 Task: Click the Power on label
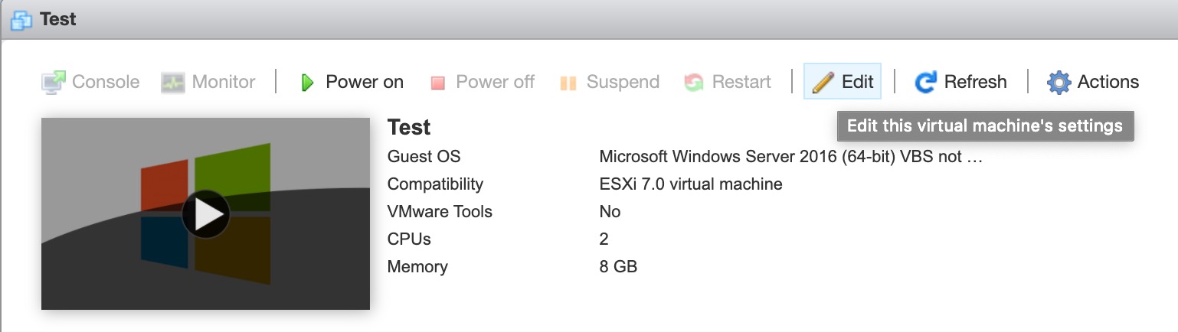[x=365, y=82]
